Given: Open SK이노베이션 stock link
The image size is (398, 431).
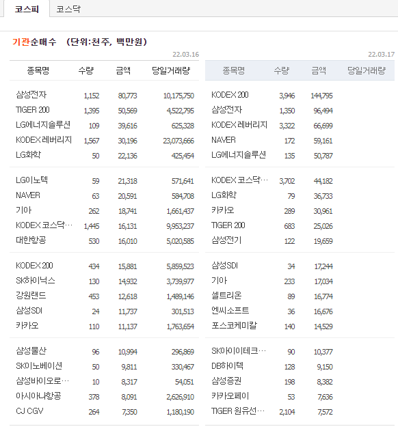Looking at the screenshot, I should tap(39, 366).
